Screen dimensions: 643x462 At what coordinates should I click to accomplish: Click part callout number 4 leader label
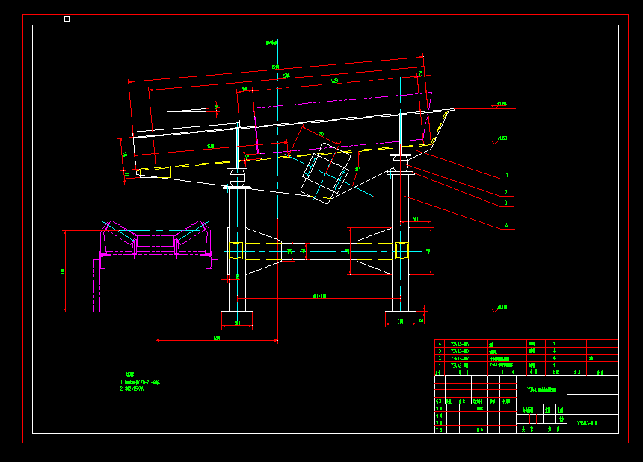tap(506, 225)
